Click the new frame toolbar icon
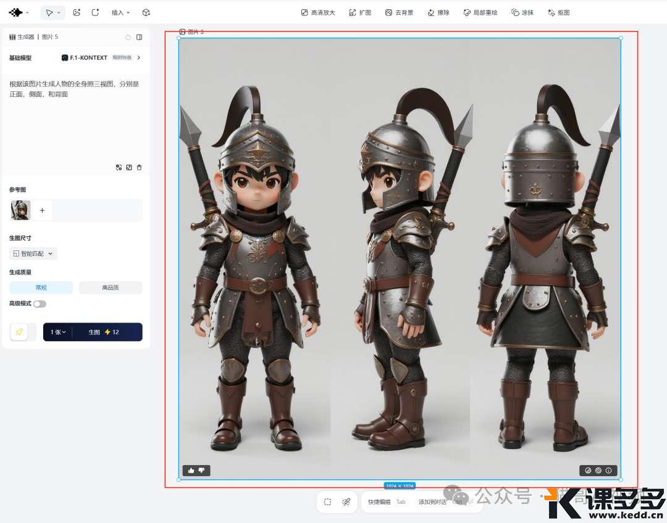This screenshot has height=523, width=667. tap(95, 12)
